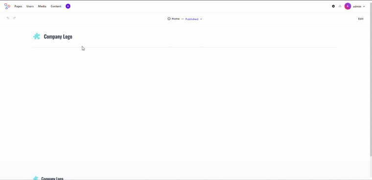Click the turquoise puzzle-piece header logo
372x180 pixels.
point(37,36)
